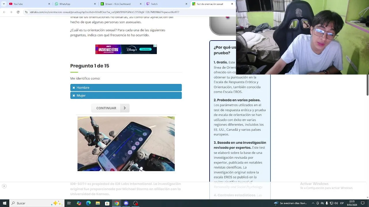The image size is (369, 207).
Task: Close the Twitch tab
Action: tap(187, 4)
